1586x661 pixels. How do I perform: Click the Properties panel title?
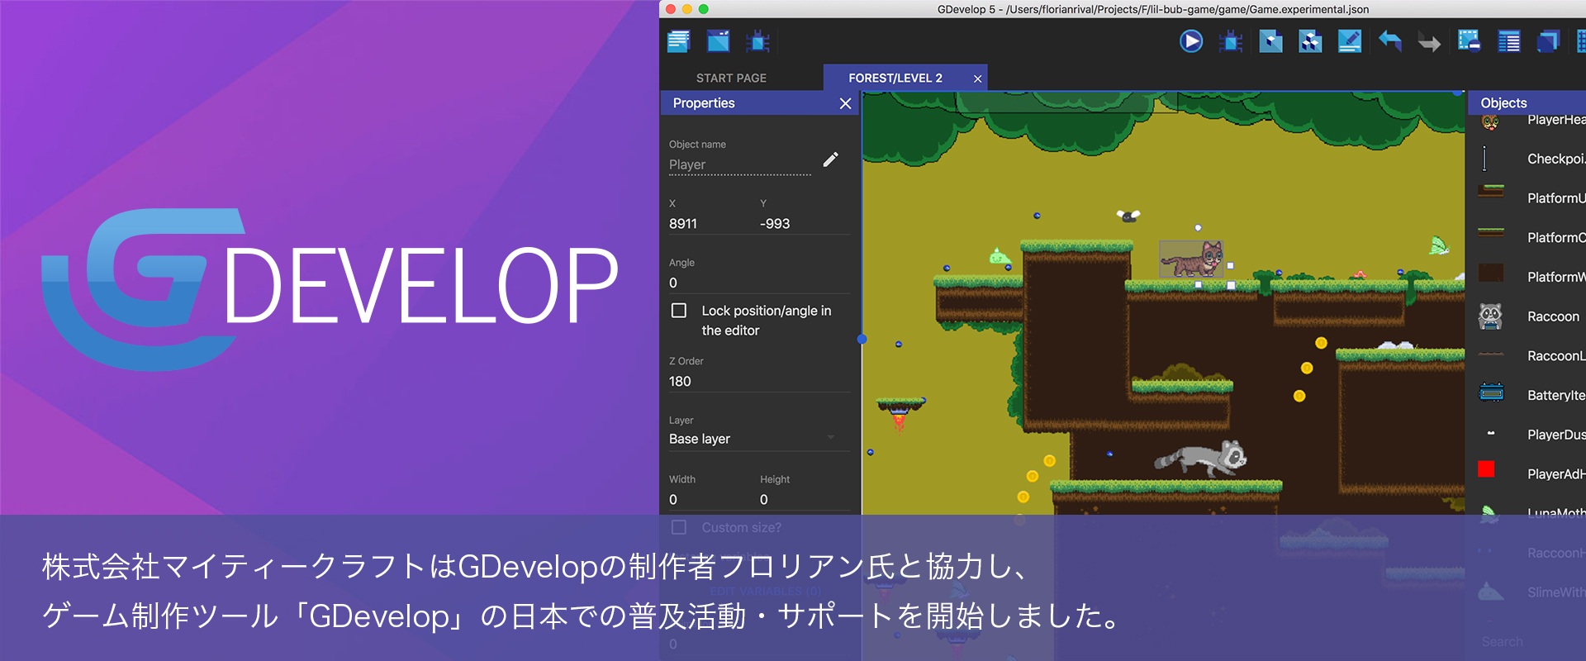pos(704,103)
